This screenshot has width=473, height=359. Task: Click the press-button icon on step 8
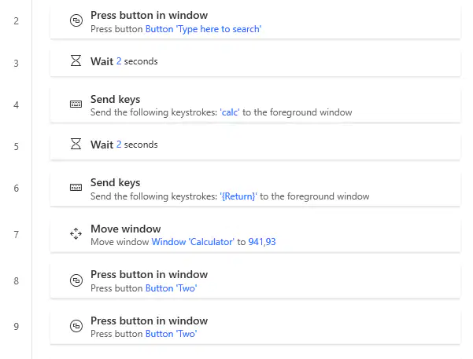[76, 280]
